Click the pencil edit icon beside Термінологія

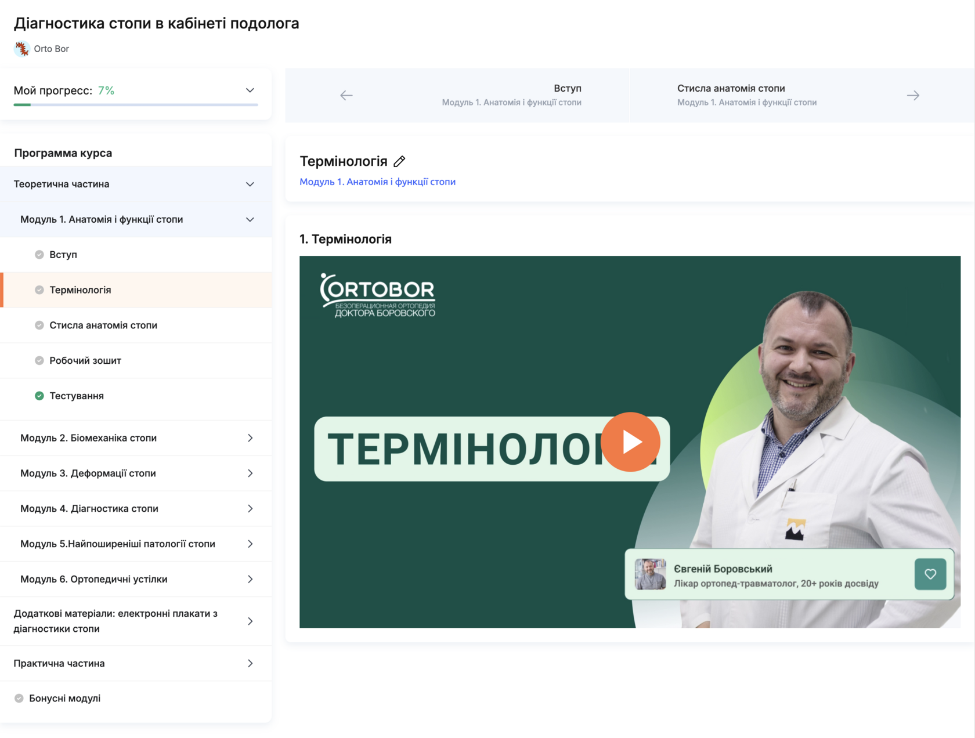[x=399, y=161]
